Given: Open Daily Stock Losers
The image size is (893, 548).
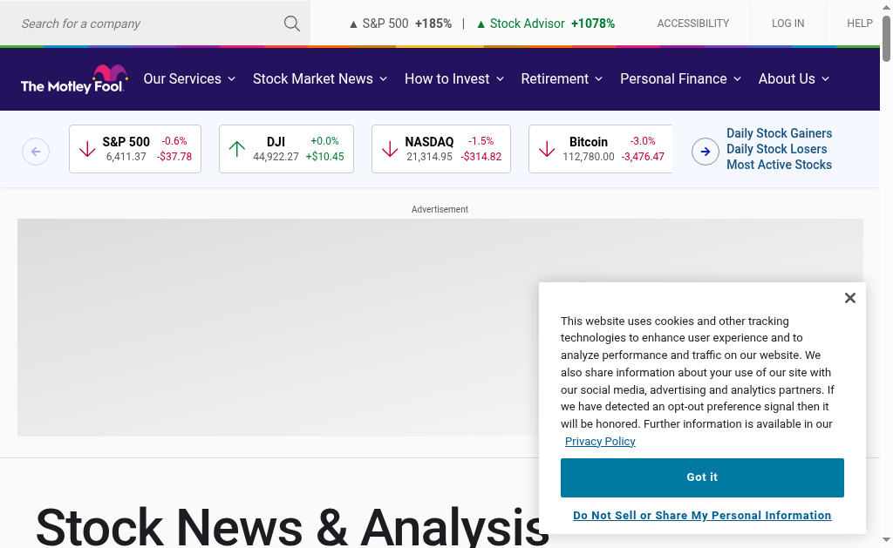Looking at the screenshot, I should click(776, 148).
